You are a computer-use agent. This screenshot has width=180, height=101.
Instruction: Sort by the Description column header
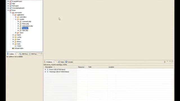pos(60,67)
